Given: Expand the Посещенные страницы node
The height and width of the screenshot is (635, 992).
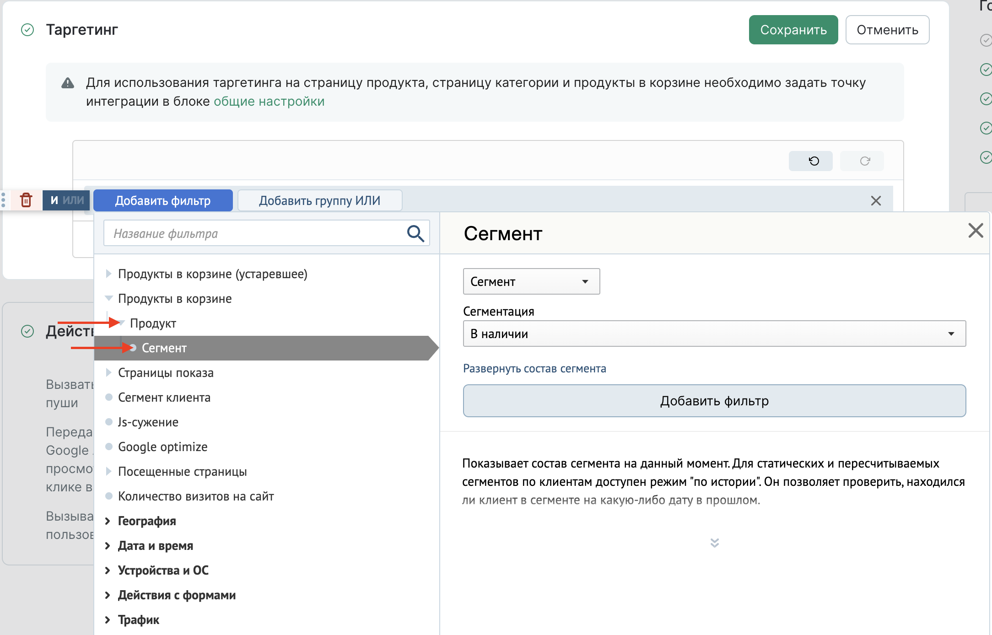Looking at the screenshot, I should (x=108, y=471).
